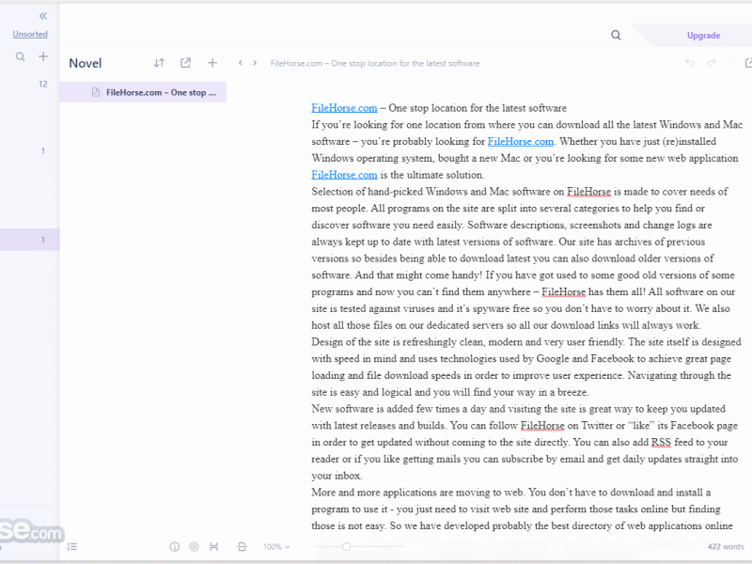Adjust the bottom bar slider handle
The height and width of the screenshot is (564, 752).
click(346, 547)
